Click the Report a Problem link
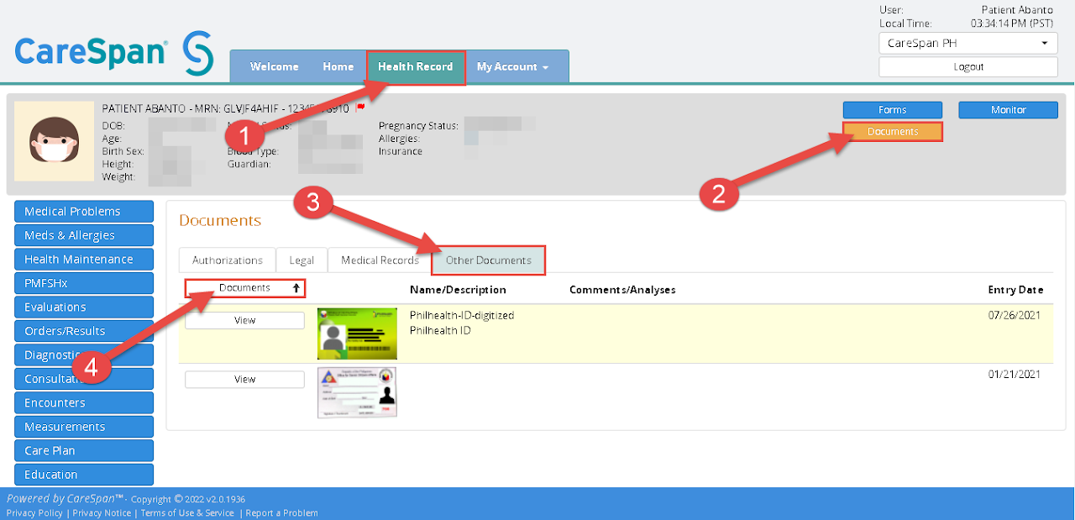This screenshot has width=1075, height=520. tap(281, 512)
